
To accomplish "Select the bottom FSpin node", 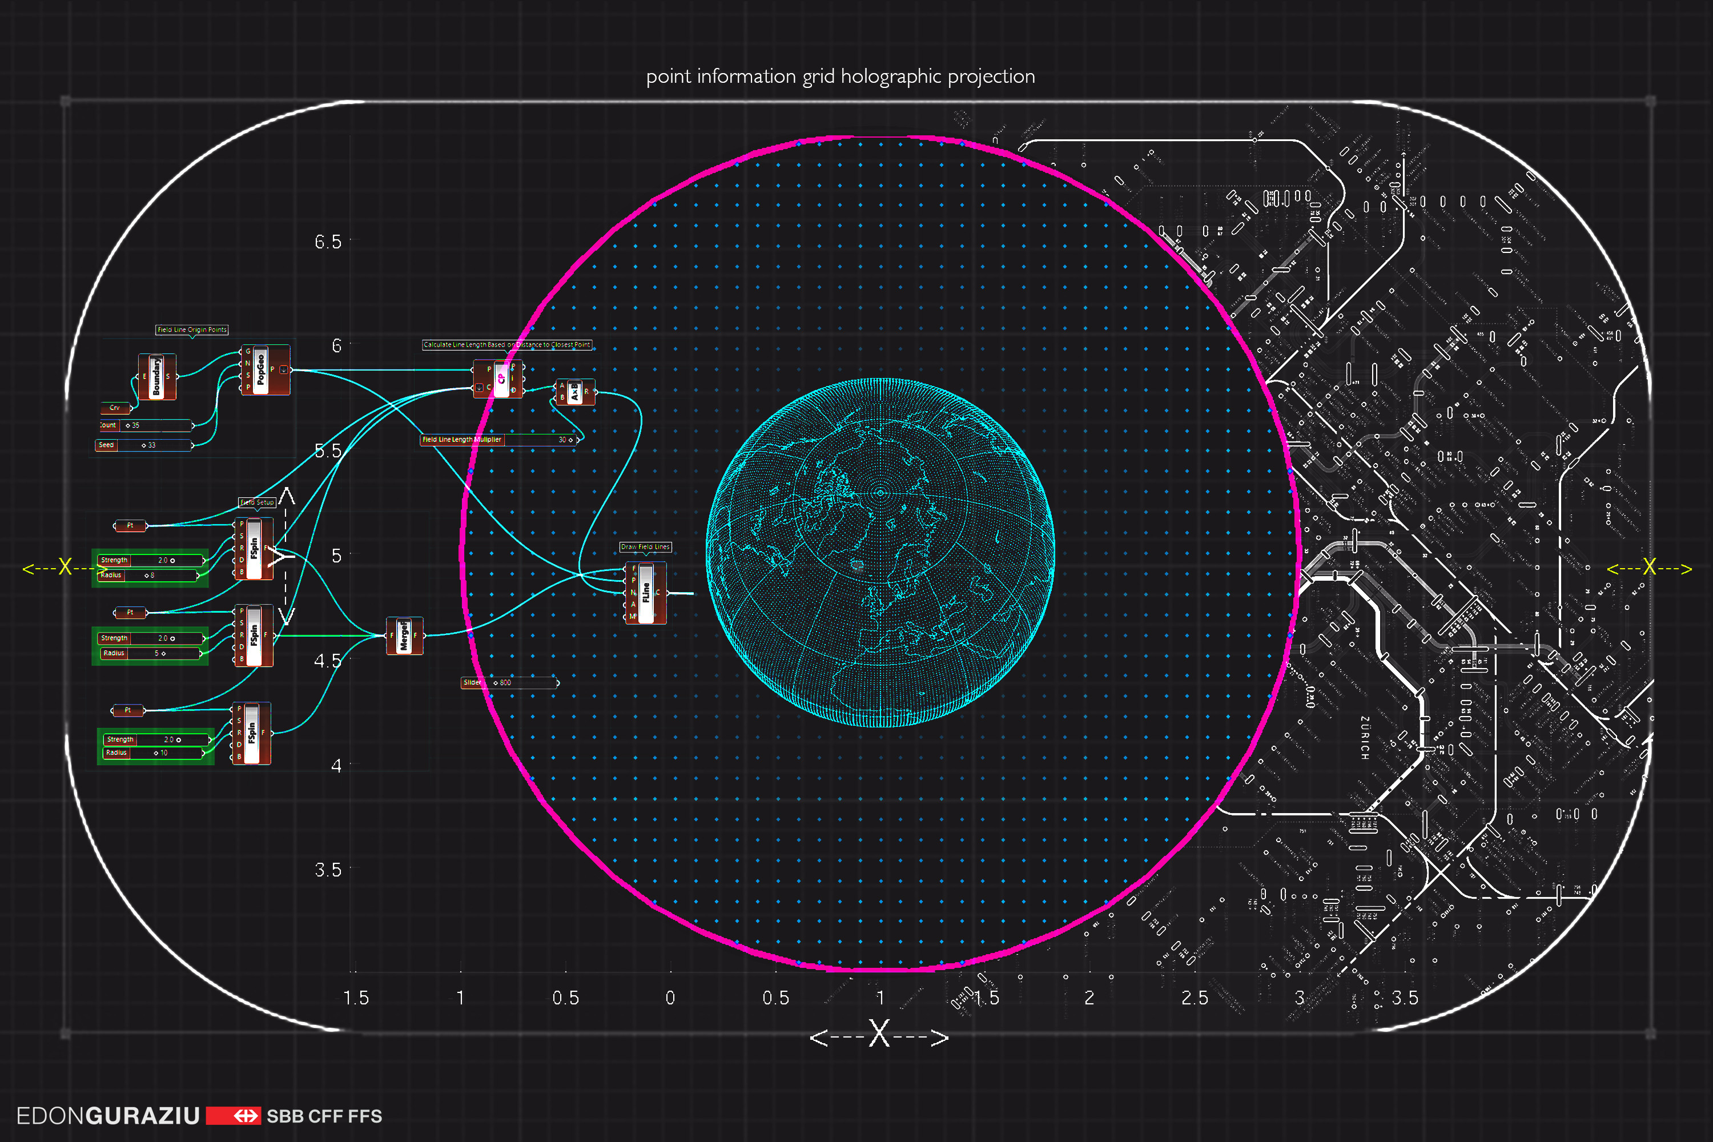I will [251, 733].
